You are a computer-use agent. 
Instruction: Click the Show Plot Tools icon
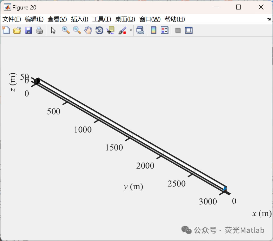click(x=189, y=31)
